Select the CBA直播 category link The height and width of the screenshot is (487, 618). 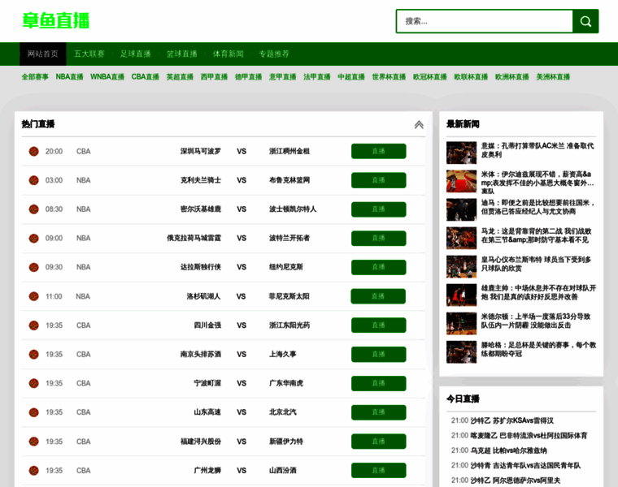145,77
